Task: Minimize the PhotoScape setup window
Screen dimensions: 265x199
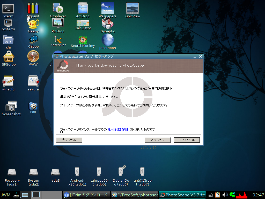Action: tap(195, 56)
